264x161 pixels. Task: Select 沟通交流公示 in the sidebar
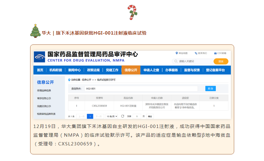point(44,106)
